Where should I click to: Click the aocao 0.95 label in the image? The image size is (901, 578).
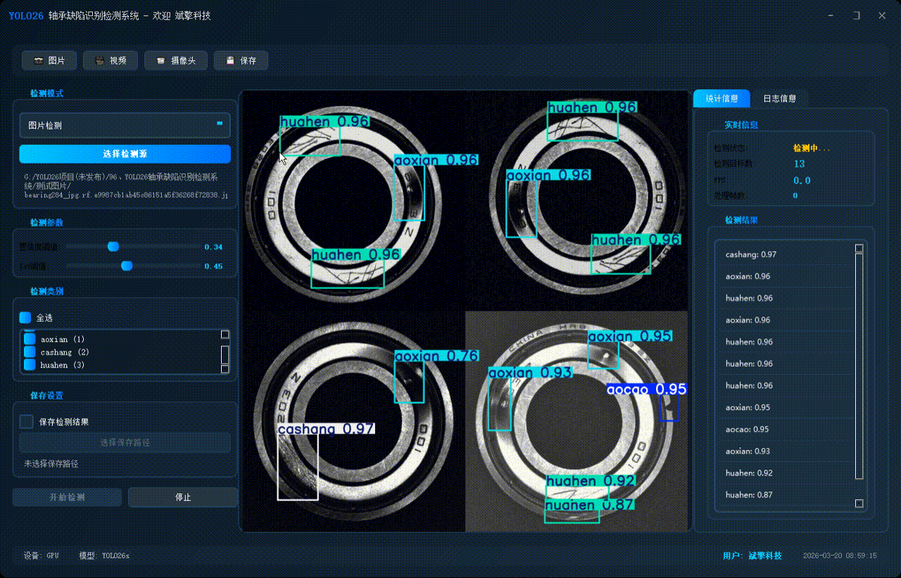646,389
